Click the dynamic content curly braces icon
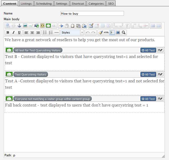Screen dimensions: 169x160 [42, 26]
